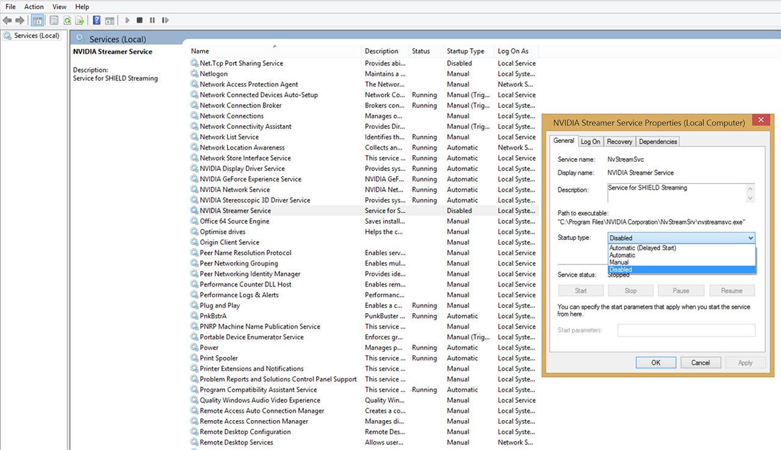Expand the Startup type combo box
Image resolution: width=781 pixels, height=450 pixels.
[682, 238]
